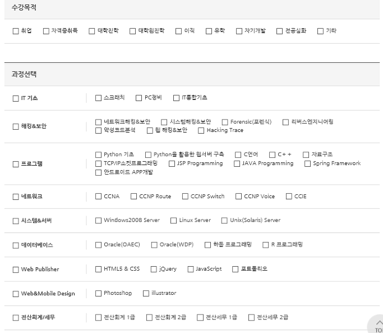
Task: Select the 전산회계 2급 checkbox
Action: pos(150,318)
